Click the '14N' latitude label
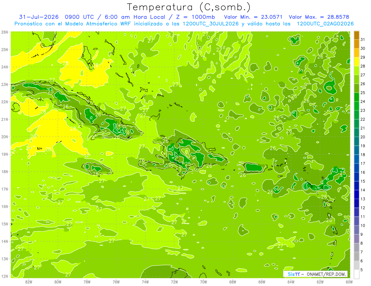Screen dimensions: 371x286 pos(5,241)
